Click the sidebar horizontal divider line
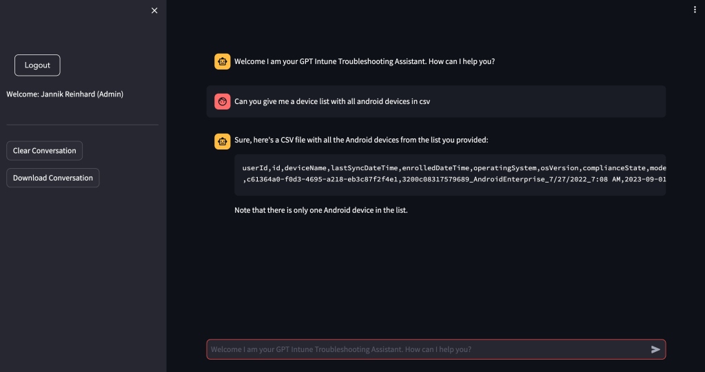Viewport: 705px width, 372px height. [x=82, y=125]
